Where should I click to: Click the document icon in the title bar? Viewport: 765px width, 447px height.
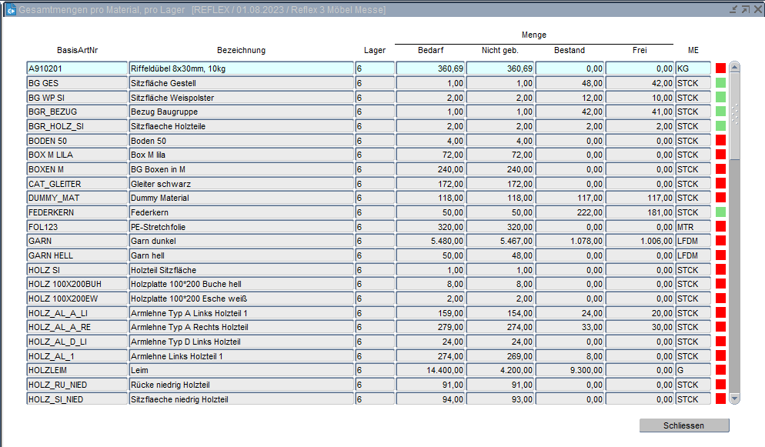pos(11,9)
